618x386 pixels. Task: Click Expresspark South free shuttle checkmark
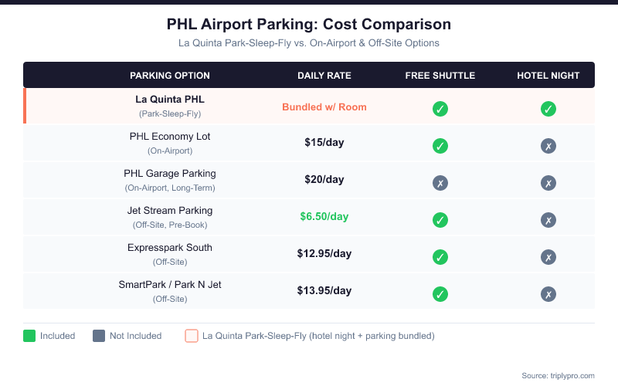[440, 257]
